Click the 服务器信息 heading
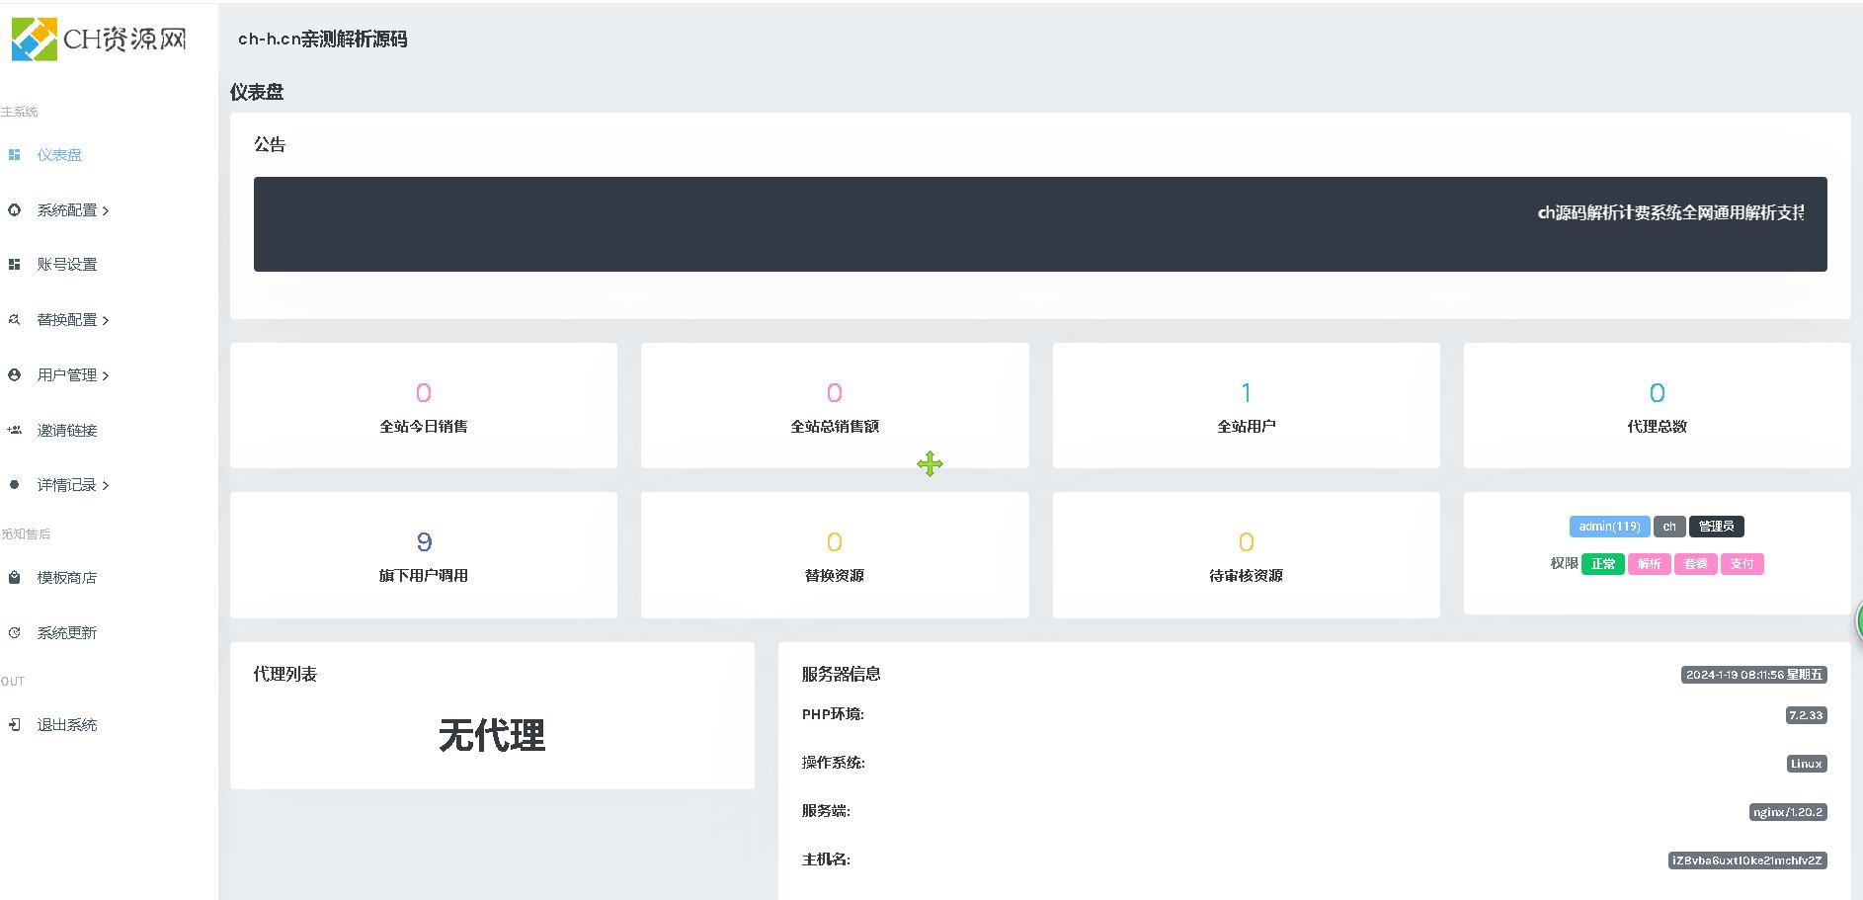Viewport: 1863px width, 900px height. [x=842, y=674]
